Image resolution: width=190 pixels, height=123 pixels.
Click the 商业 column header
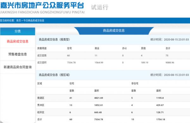(x=97, y=48)
